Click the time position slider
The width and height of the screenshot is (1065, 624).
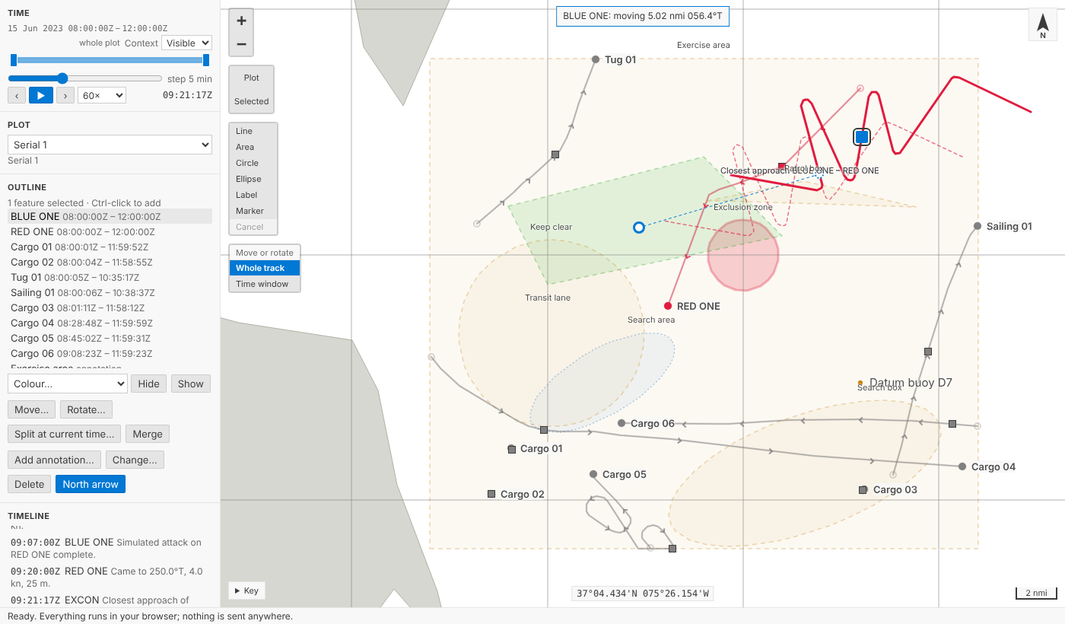[85, 78]
